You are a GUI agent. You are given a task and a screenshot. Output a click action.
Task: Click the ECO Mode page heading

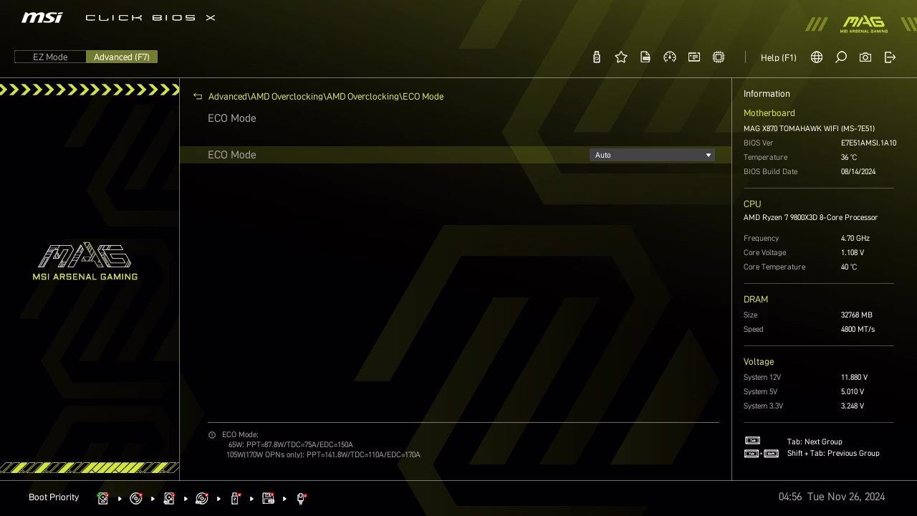click(231, 118)
